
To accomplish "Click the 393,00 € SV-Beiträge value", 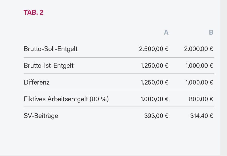I will pyautogui.click(x=156, y=116).
